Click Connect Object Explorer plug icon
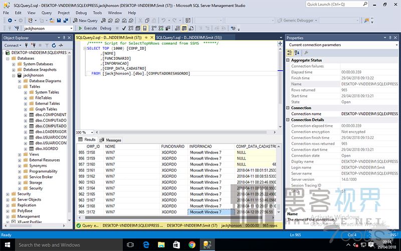This screenshot has height=251, width=401. pyautogui.click(x=26, y=45)
